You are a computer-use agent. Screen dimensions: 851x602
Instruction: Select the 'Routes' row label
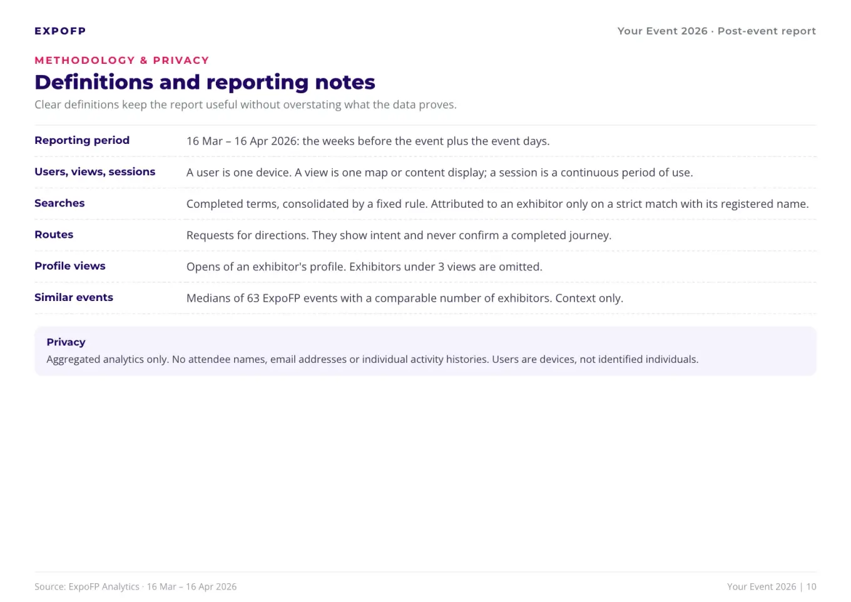[x=54, y=234]
